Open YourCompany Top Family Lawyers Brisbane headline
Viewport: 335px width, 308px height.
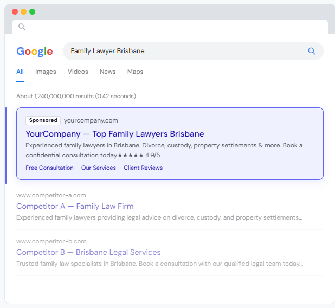[x=115, y=134]
